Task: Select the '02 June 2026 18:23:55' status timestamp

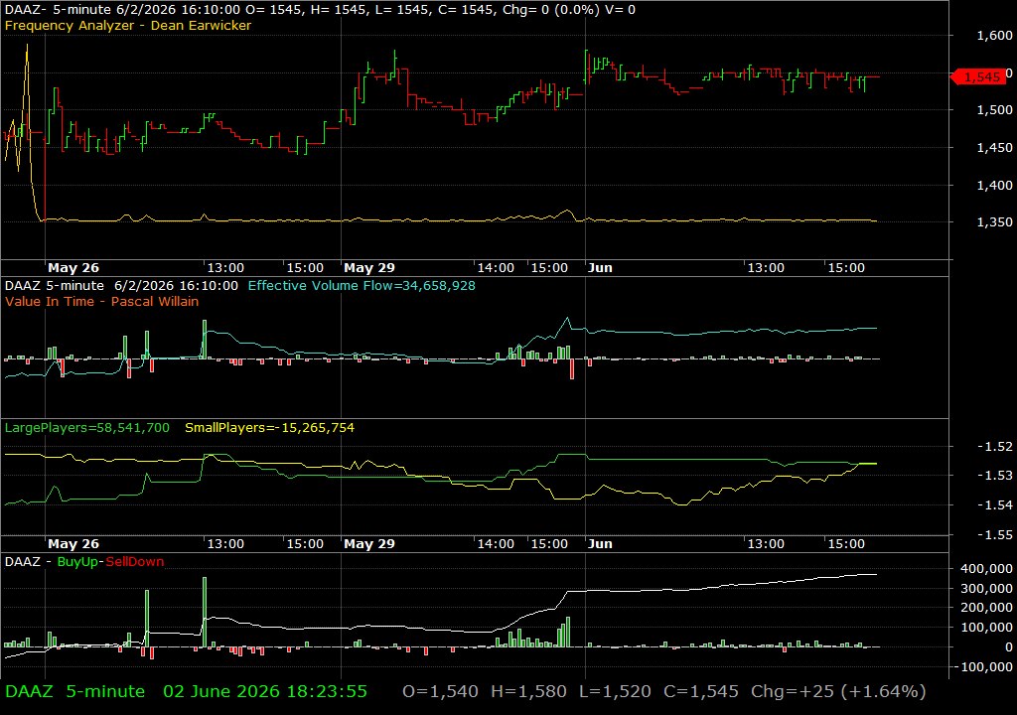Action: (265, 691)
